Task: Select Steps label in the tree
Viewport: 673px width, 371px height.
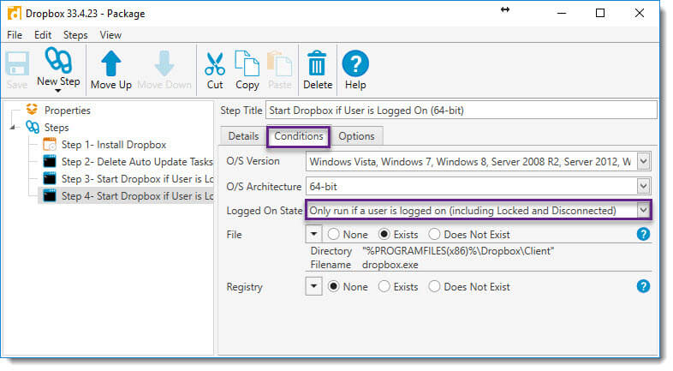Action: (x=57, y=128)
